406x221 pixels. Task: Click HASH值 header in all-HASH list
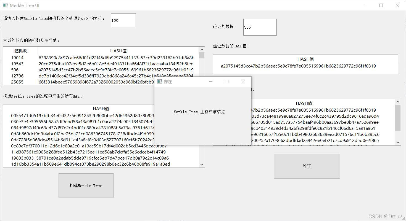(x=101, y=109)
